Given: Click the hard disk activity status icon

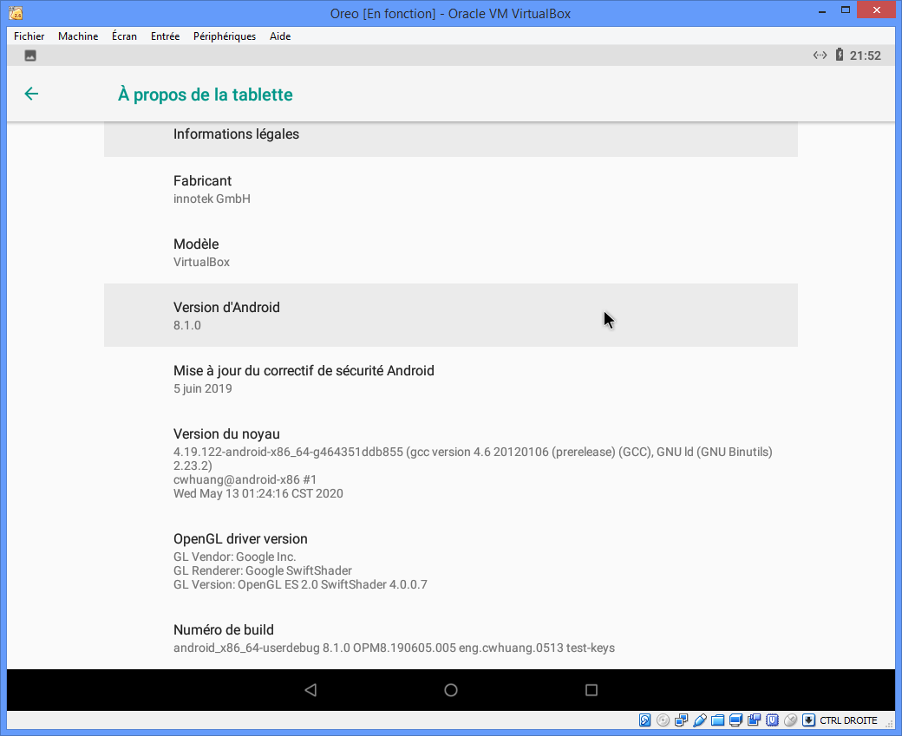Looking at the screenshot, I should [x=645, y=720].
